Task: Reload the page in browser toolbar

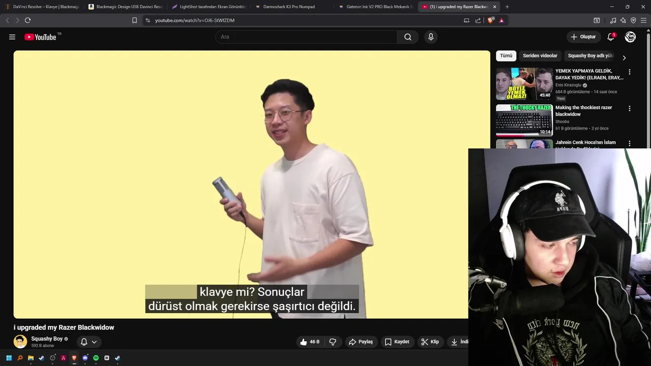Action: [27, 20]
